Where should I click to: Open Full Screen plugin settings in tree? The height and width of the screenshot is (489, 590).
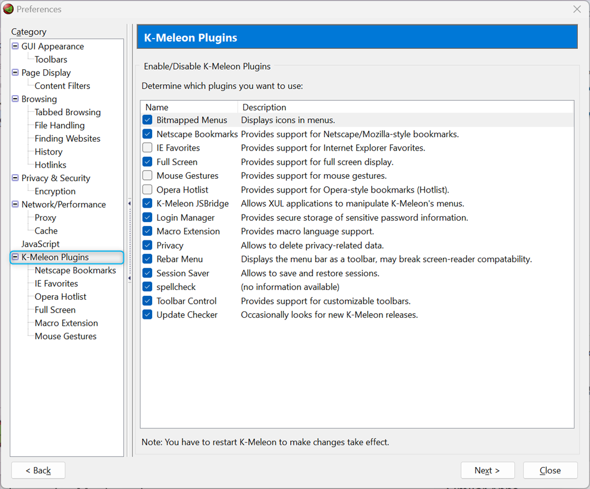pos(55,310)
